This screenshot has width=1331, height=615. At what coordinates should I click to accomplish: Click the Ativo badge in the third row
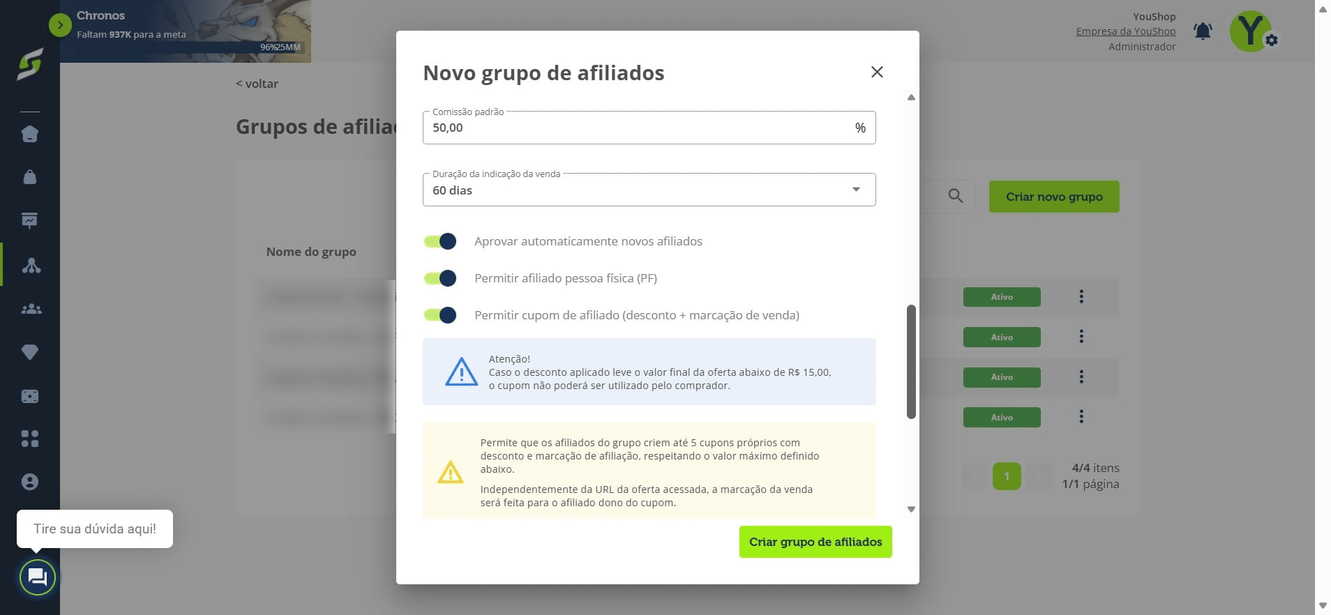coord(1002,377)
